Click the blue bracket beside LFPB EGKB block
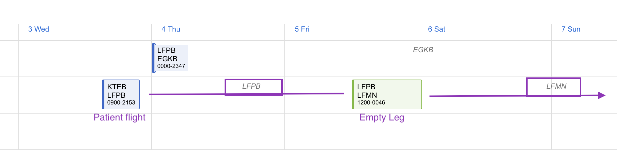617x150 pixels. click(153, 58)
